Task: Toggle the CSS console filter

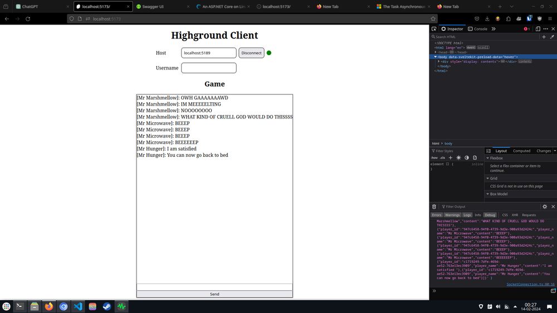Action: pyautogui.click(x=505, y=215)
